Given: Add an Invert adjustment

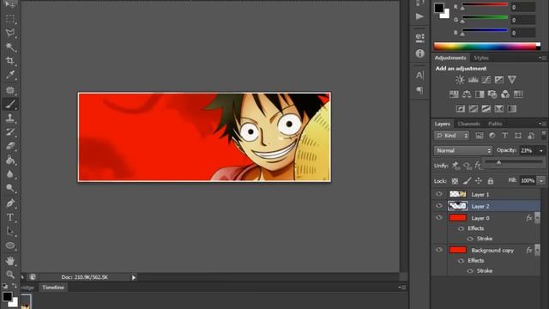Looking at the screenshot, I should click(461, 109).
